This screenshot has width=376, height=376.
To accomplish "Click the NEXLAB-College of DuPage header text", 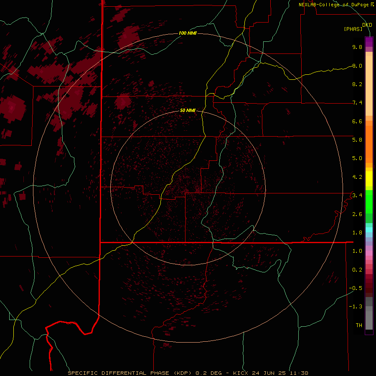I will (x=336, y=5).
